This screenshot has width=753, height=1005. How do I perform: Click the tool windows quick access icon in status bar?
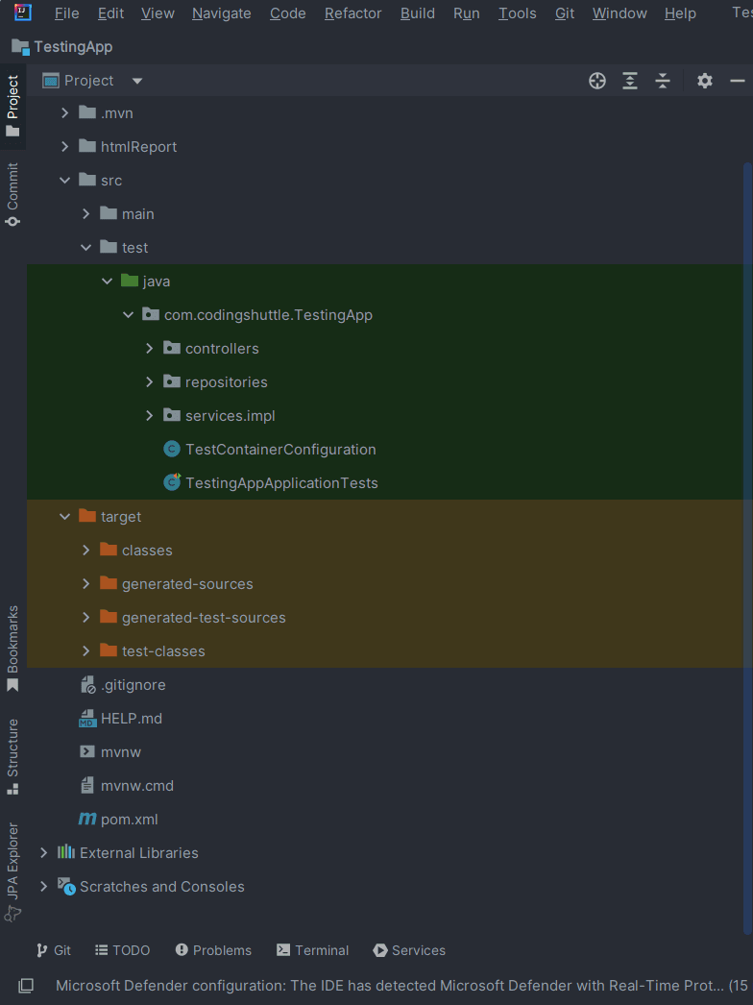pyautogui.click(x=26, y=985)
